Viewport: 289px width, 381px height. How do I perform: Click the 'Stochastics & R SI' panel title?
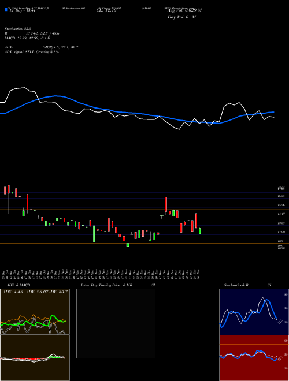coord(247,285)
